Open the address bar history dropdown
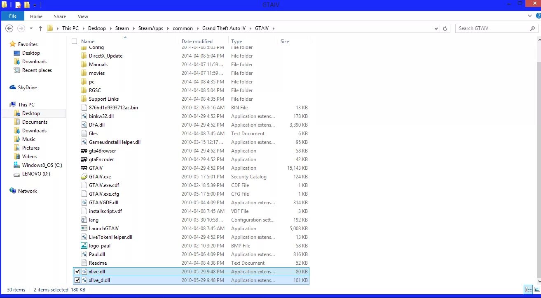 coord(436,28)
